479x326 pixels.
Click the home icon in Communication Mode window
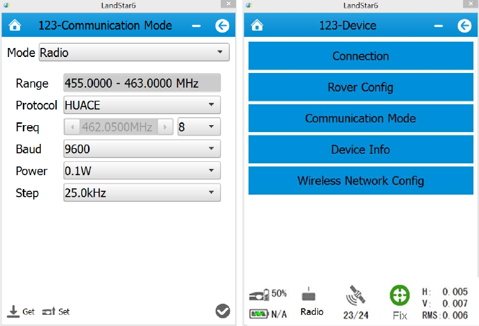[x=15, y=26]
